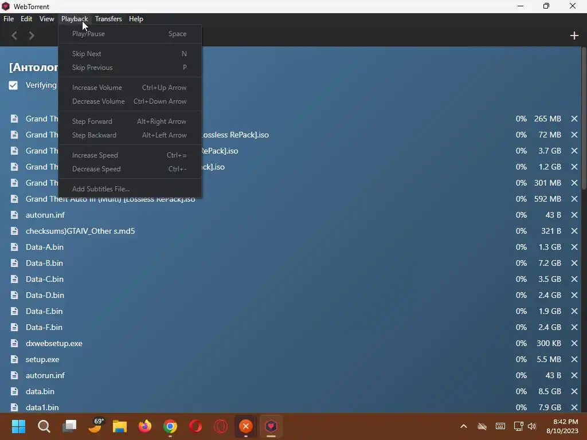The height and width of the screenshot is (440, 587).
Task: Click the main list vertical scrollbar
Action: 584,118
